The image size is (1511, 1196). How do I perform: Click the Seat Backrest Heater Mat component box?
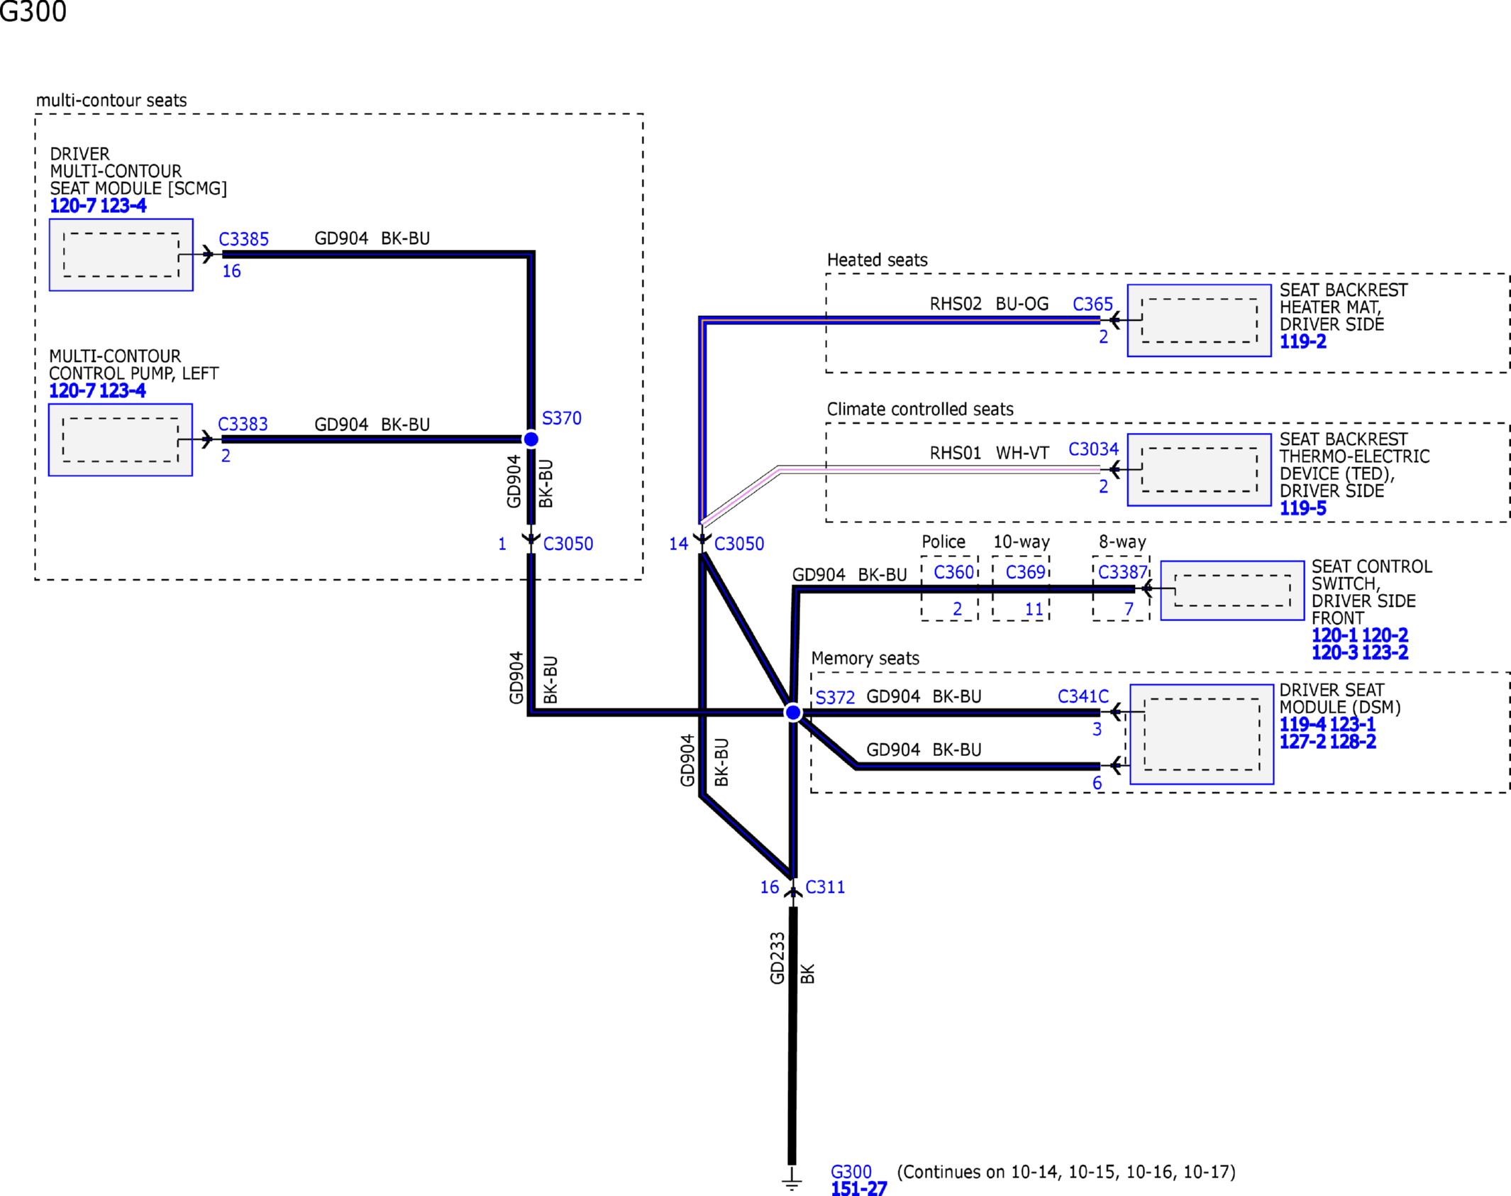(1199, 320)
